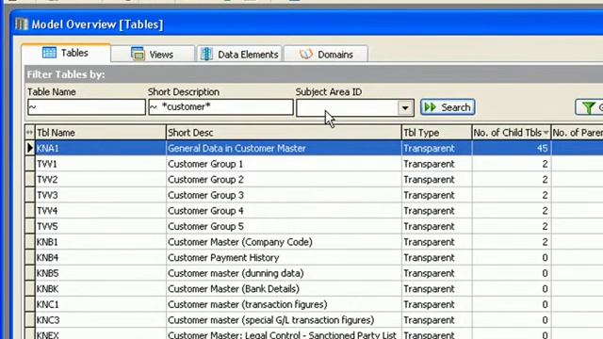This screenshot has height=339, width=603.
Task: Select 'General Data in Customer Master' cell
Action: tap(284, 149)
